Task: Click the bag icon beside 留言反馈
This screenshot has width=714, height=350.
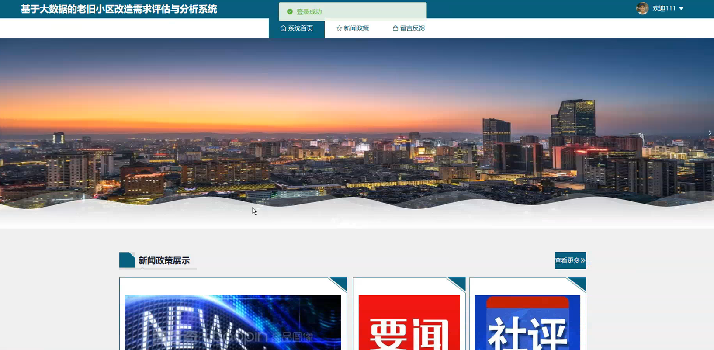Action: 395,28
